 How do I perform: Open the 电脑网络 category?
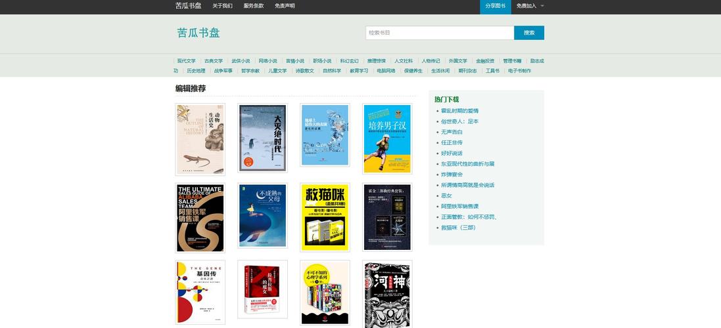(386, 71)
